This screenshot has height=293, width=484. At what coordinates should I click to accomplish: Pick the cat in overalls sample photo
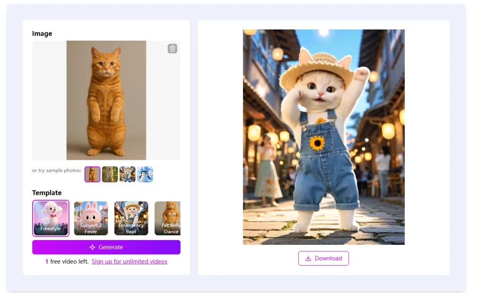click(x=128, y=174)
